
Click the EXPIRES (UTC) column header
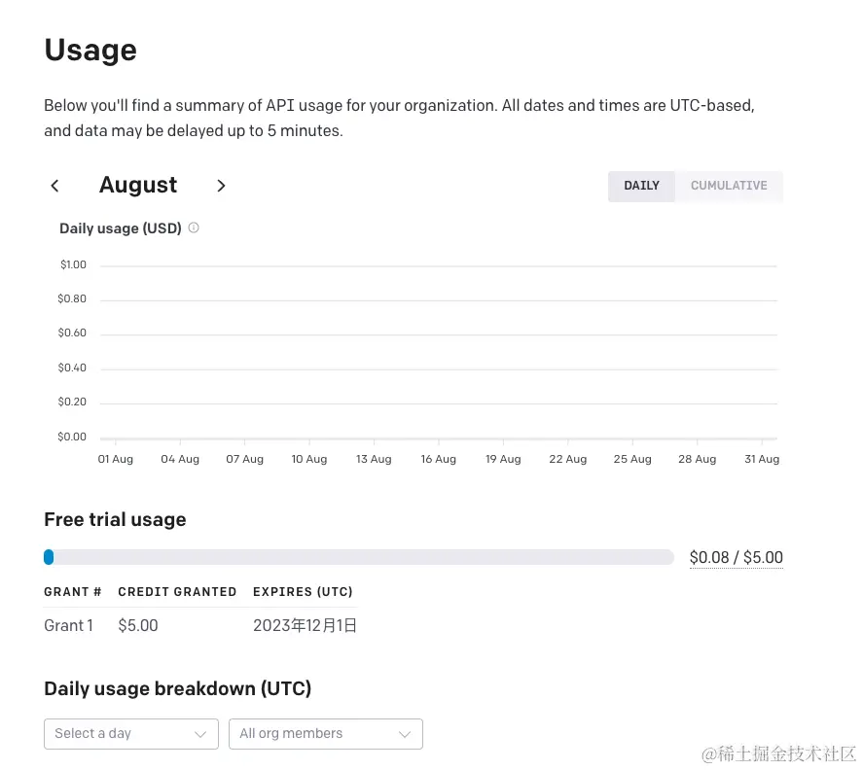tap(303, 592)
